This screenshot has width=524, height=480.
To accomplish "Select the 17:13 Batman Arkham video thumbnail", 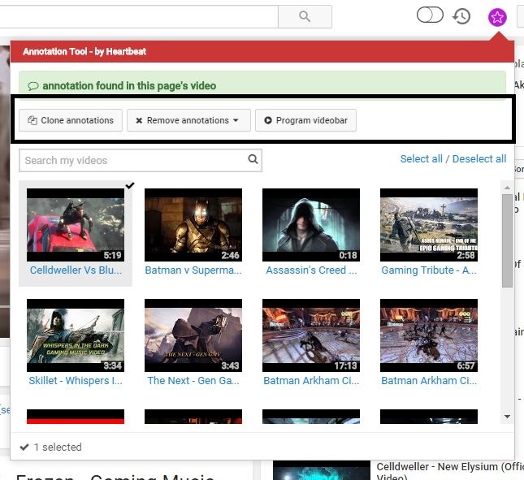I will [x=311, y=335].
